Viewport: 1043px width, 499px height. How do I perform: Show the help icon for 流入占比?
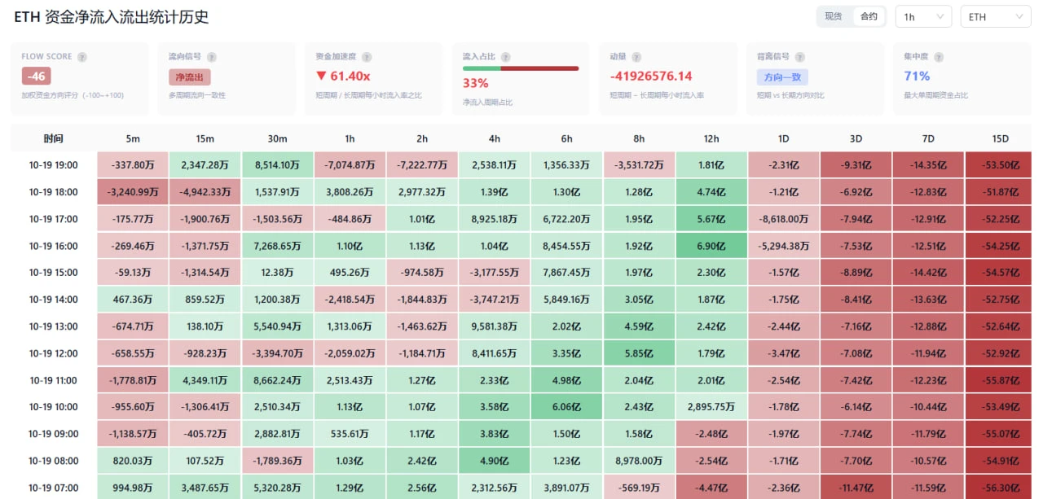pyautogui.click(x=506, y=57)
